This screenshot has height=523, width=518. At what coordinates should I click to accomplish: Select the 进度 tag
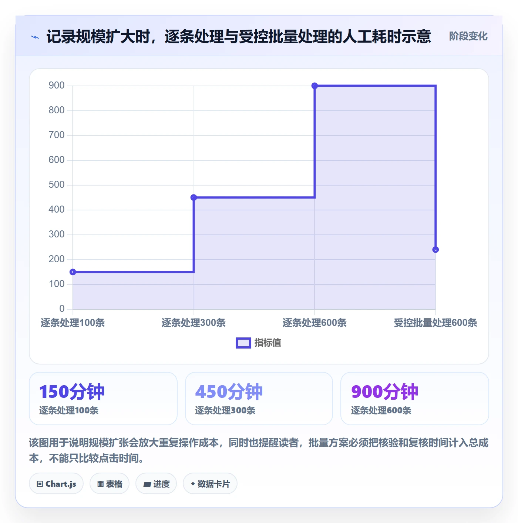coord(156,483)
